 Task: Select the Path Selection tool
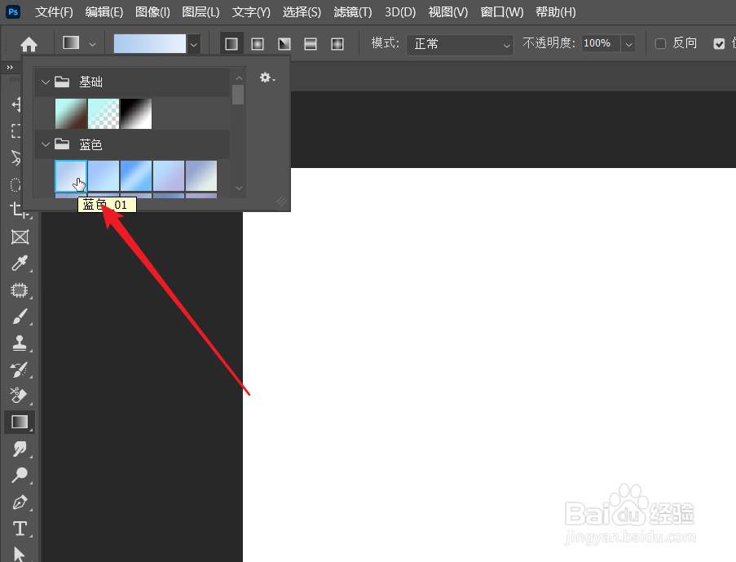coord(19,555)
